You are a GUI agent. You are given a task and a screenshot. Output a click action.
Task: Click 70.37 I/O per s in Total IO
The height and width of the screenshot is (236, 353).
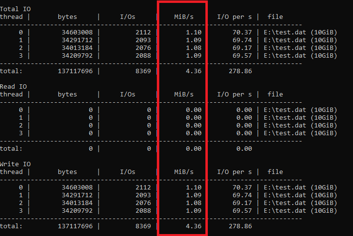point(242,32)
